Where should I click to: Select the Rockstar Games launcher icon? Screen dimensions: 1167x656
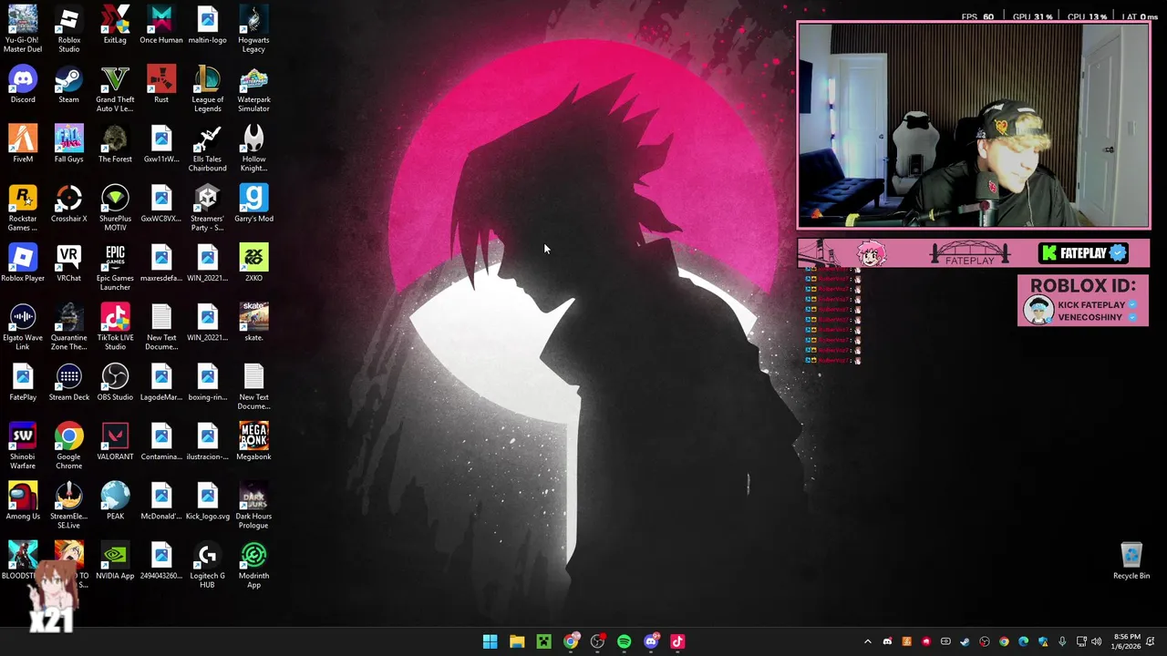pyautogui.click(x=23, y=208)
